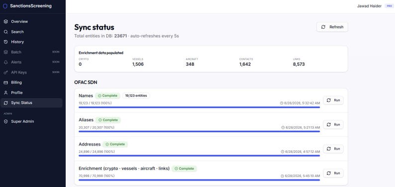
Task: Click the Addresses progress bar
Action: (199, 156)
